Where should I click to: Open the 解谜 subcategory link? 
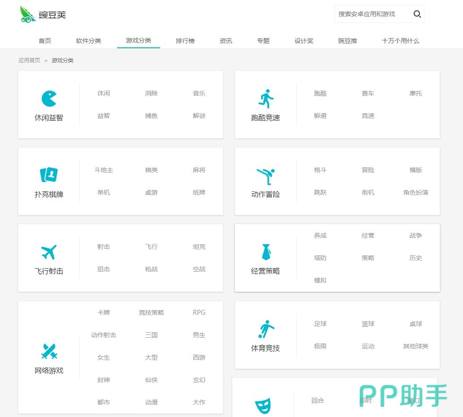pyautogui.click(x=199, y=116)
